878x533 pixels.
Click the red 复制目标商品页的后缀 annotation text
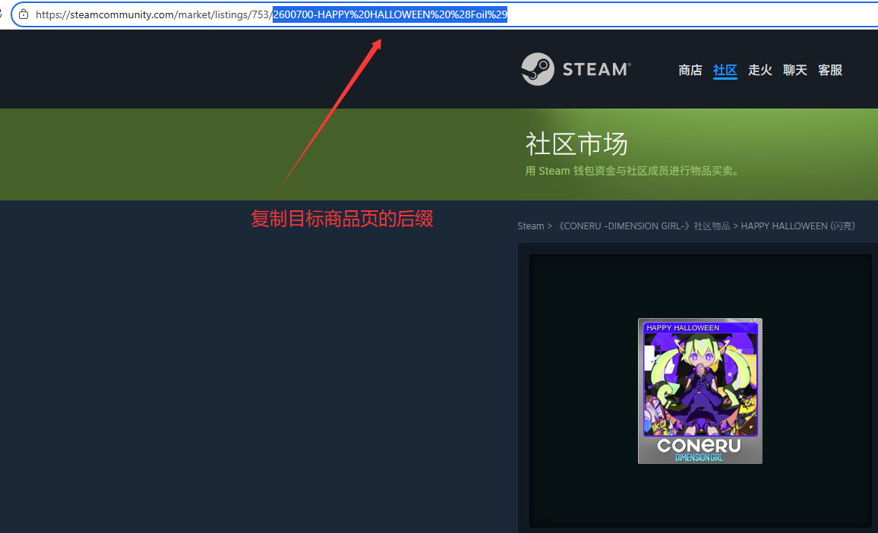tap(342, 219)
